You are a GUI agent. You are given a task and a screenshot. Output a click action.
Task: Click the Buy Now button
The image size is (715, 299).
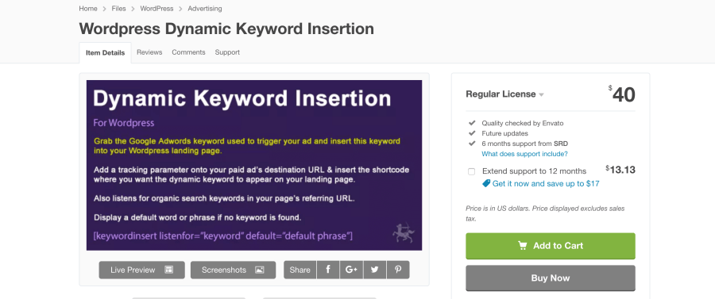[x=551, y=278]
